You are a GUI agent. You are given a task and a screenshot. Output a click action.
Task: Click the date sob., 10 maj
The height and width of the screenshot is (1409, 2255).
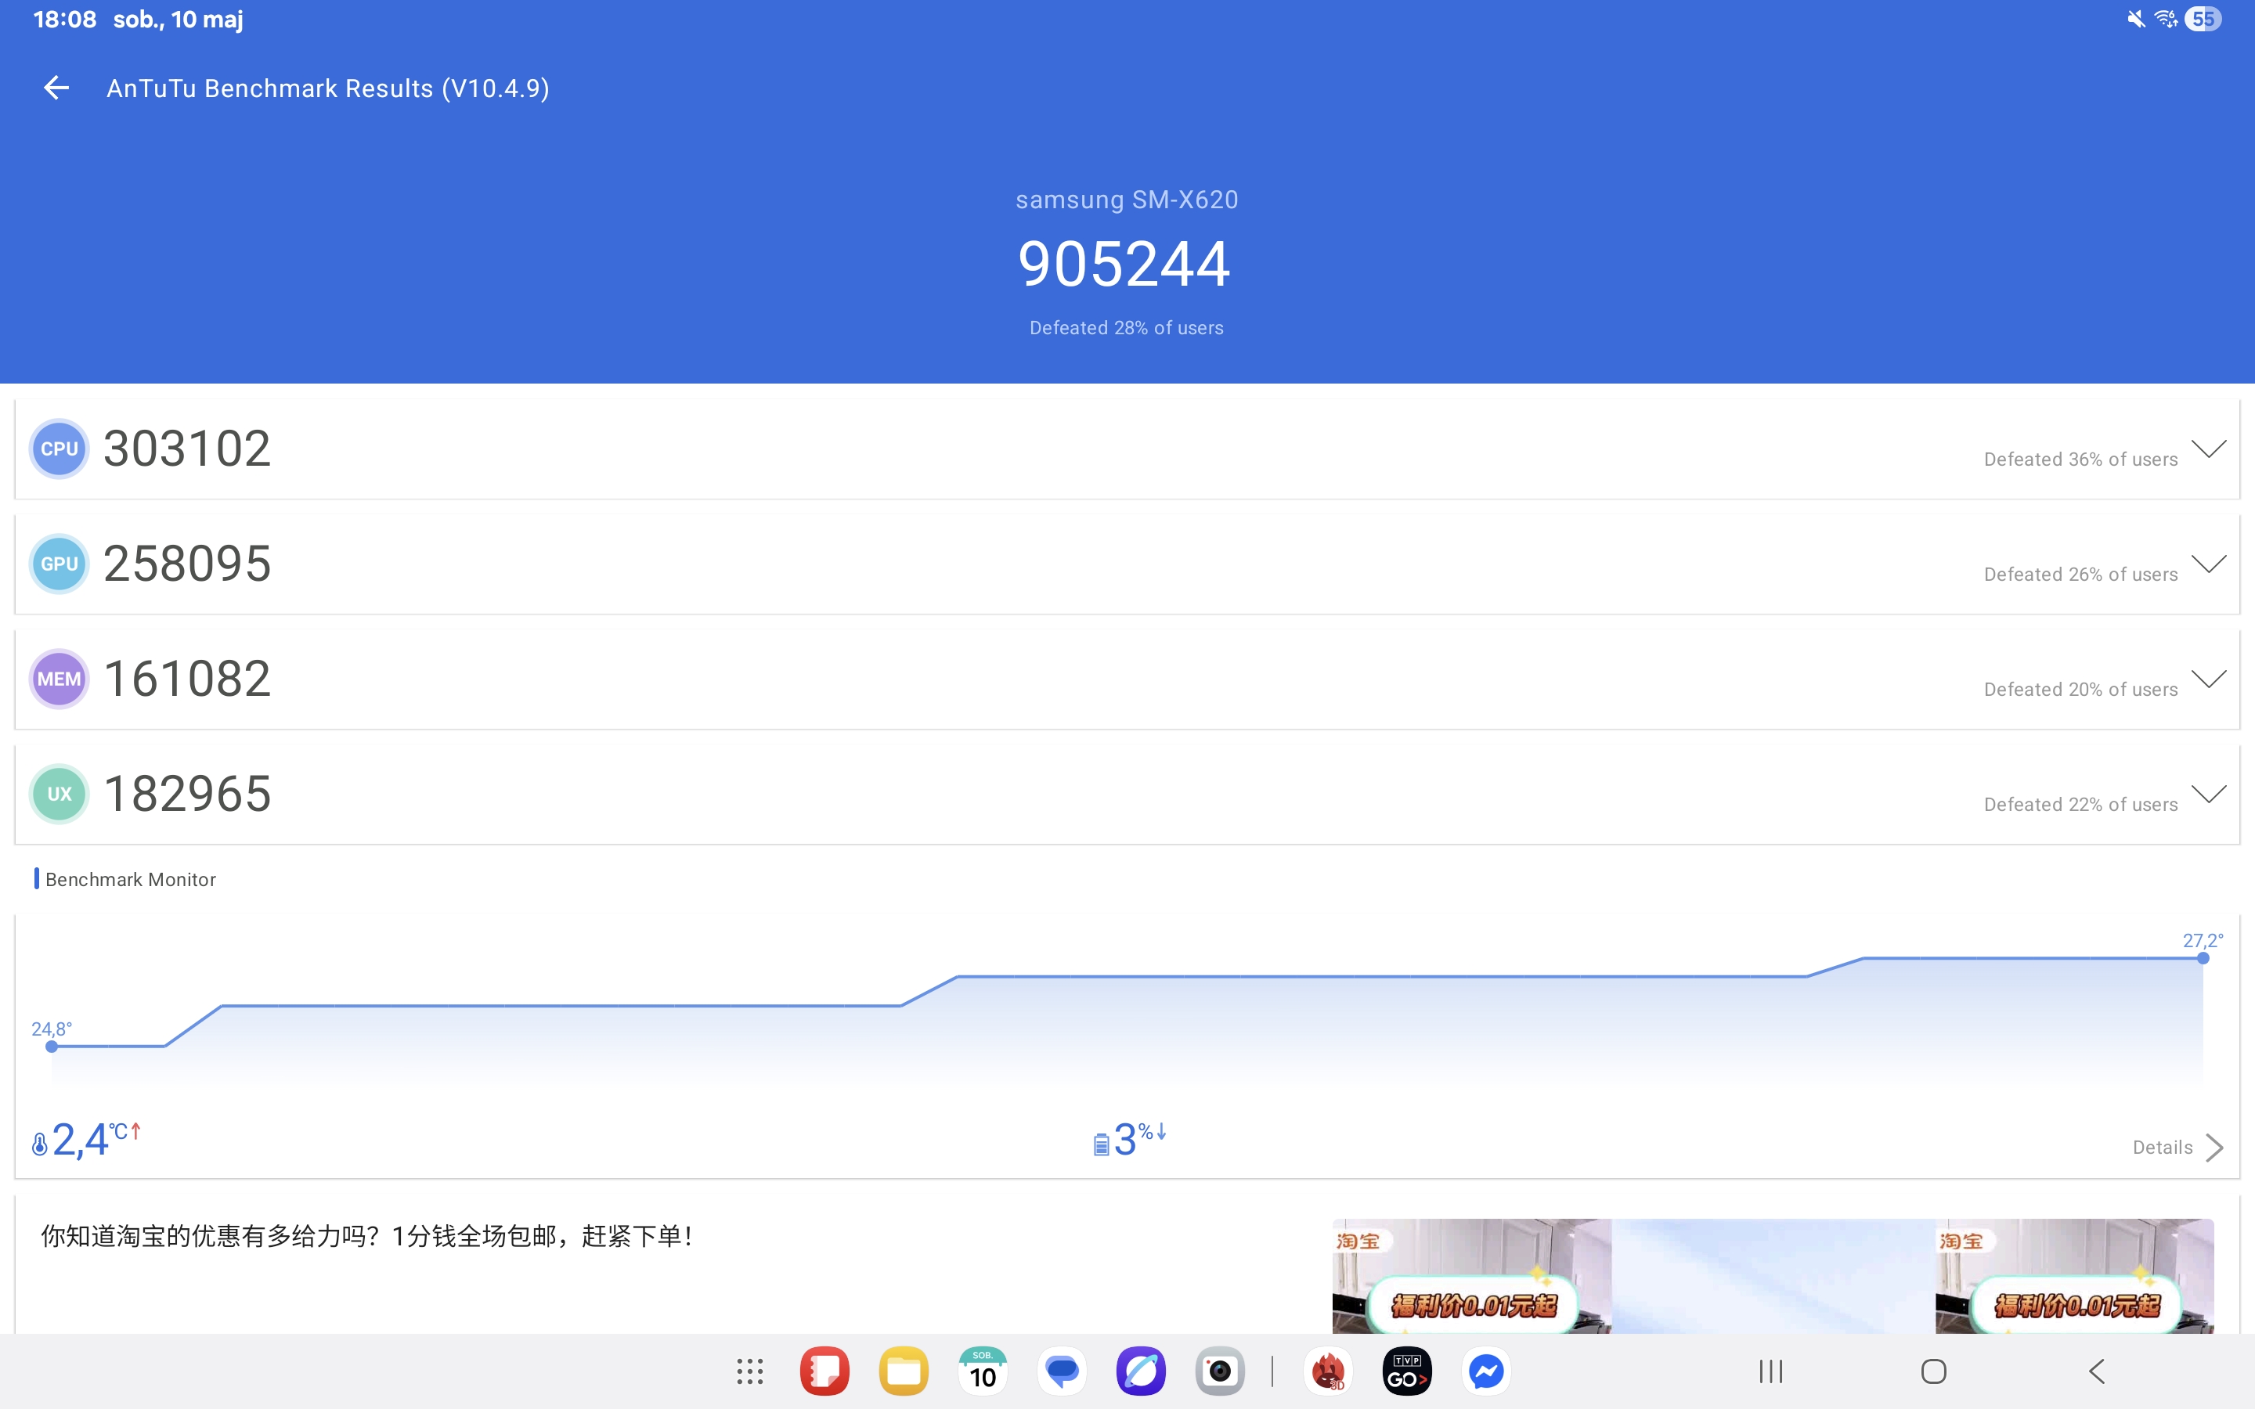pyautogui.click(x=178, y=20)
